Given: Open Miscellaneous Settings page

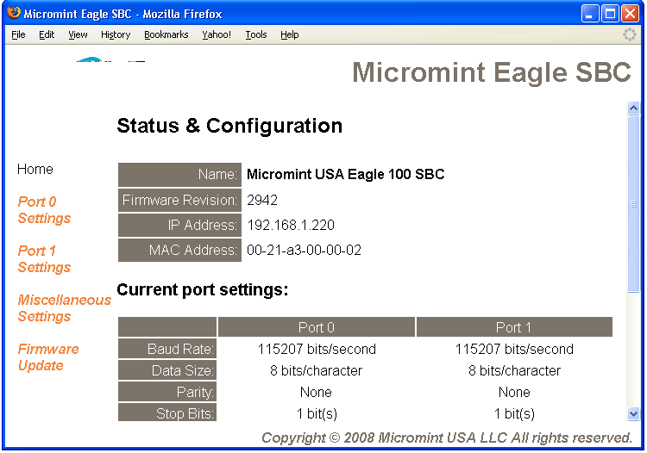Looking at the screenshot, I should tap(65, 308).
